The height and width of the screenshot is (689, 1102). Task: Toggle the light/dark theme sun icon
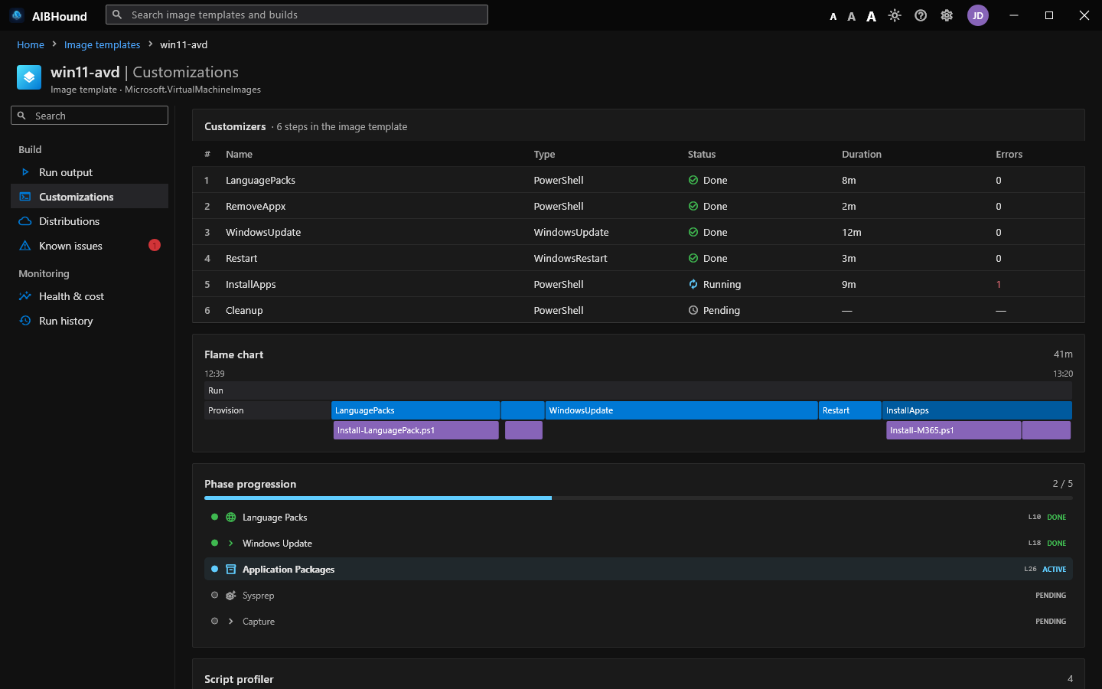[895, 15]
